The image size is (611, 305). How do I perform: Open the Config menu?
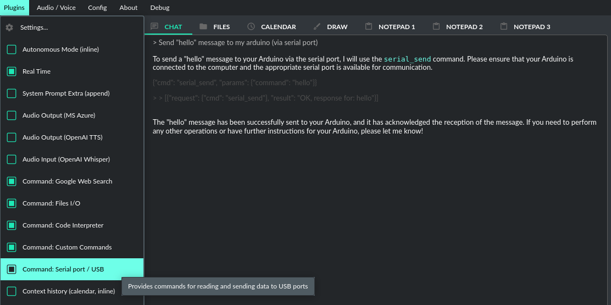97,8
